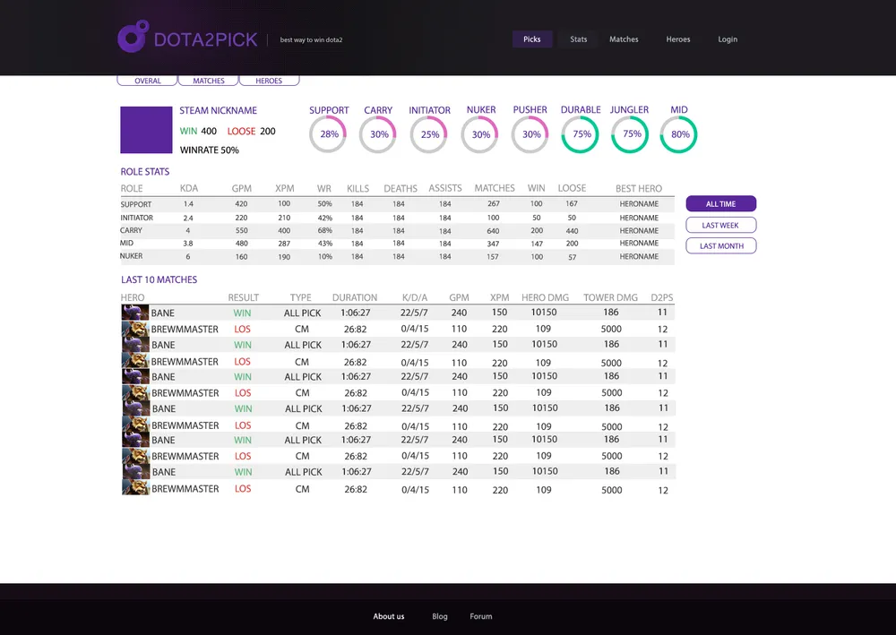Click the last match's Brewmaster hero portrait
Image resolution: width=896 pixels, height=635 pixels.
click(x=135, y=488)
